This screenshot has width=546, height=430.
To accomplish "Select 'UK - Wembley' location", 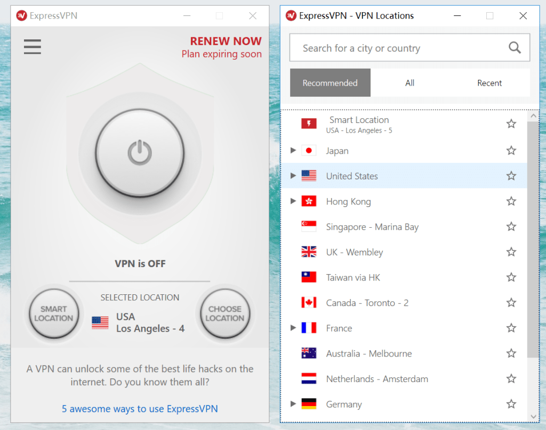I will (355, 252).
